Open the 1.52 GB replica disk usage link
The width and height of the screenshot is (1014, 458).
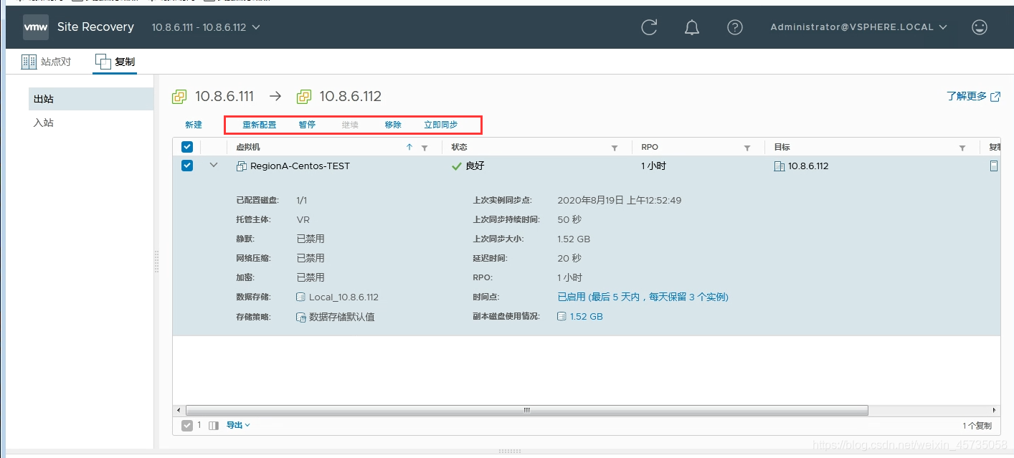[587, 316]
